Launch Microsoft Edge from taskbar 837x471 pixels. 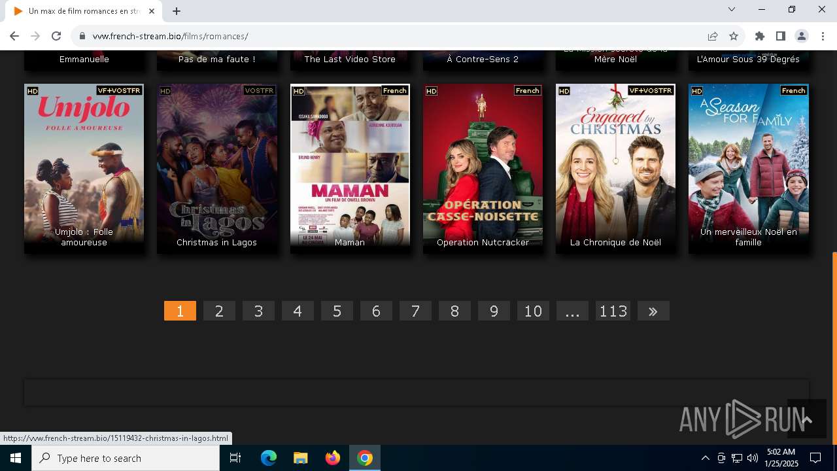click(269, 458)
